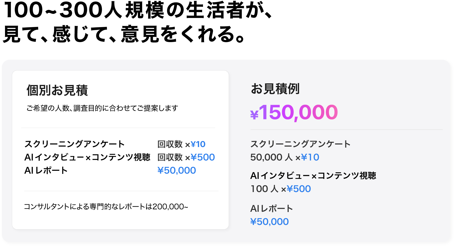Click the 個別お見積 heading
This screenshot has height=247, width=455.
[x=57, y=90]
